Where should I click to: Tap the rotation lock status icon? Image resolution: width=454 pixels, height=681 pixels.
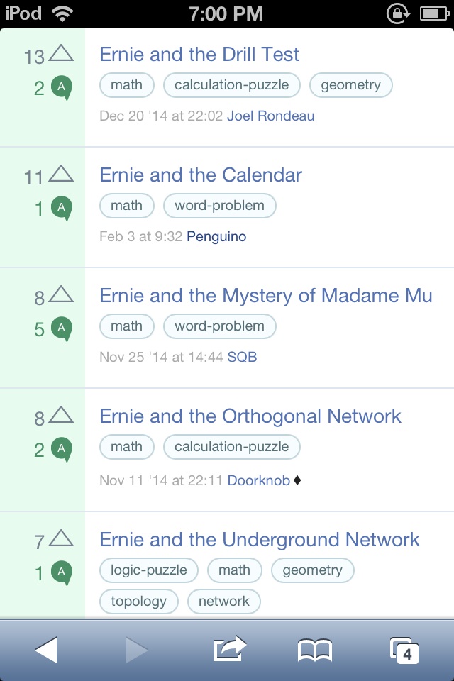[398, 14]
